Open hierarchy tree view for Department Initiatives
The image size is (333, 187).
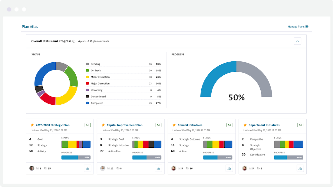[x=300, y=168]
